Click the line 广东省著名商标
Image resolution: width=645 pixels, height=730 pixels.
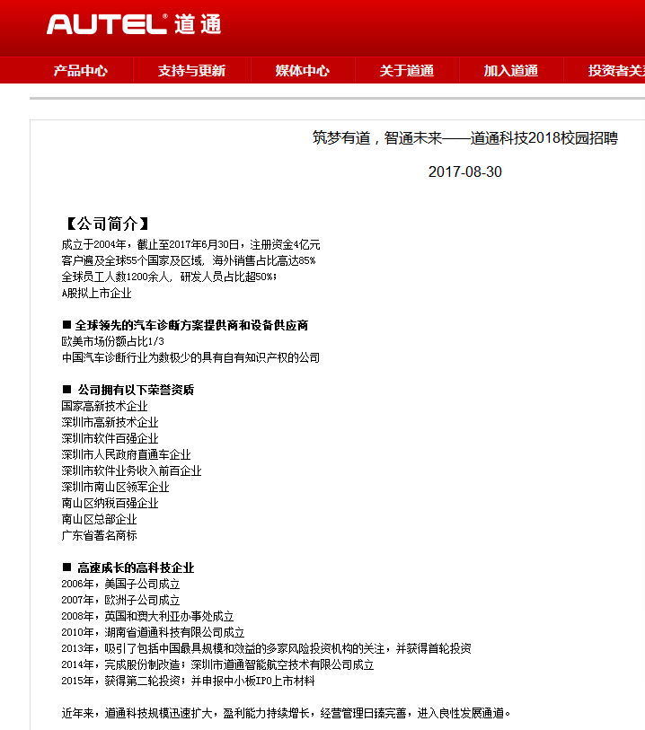click(99, 536)
